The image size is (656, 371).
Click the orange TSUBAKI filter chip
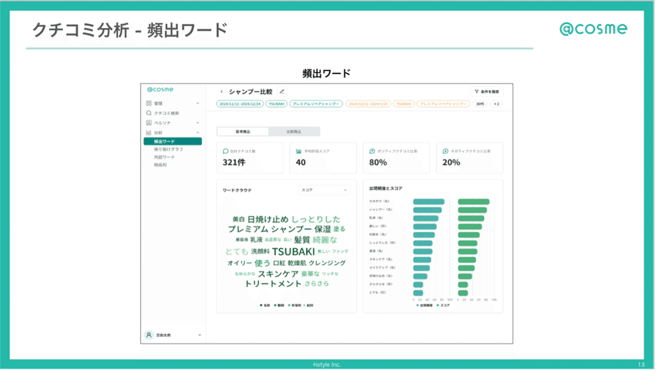404,103
